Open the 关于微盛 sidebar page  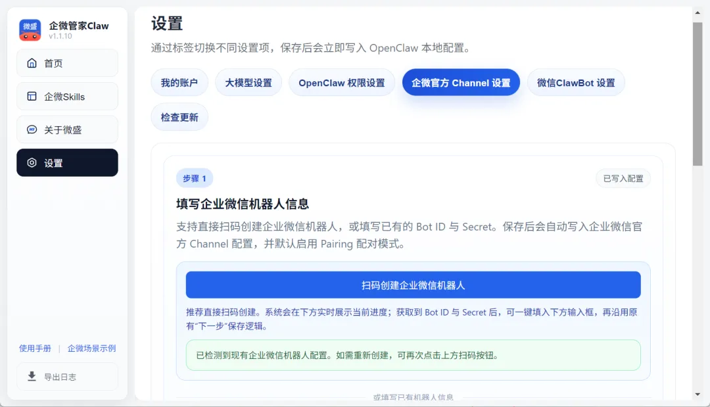[x=68, y=130]
